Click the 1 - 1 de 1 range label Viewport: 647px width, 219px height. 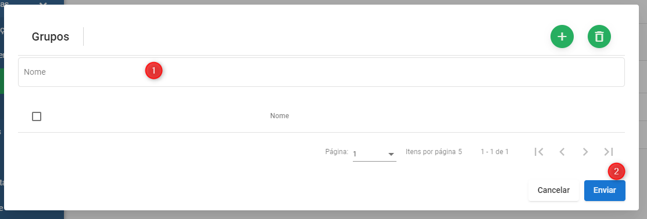(x=494, y=152)
